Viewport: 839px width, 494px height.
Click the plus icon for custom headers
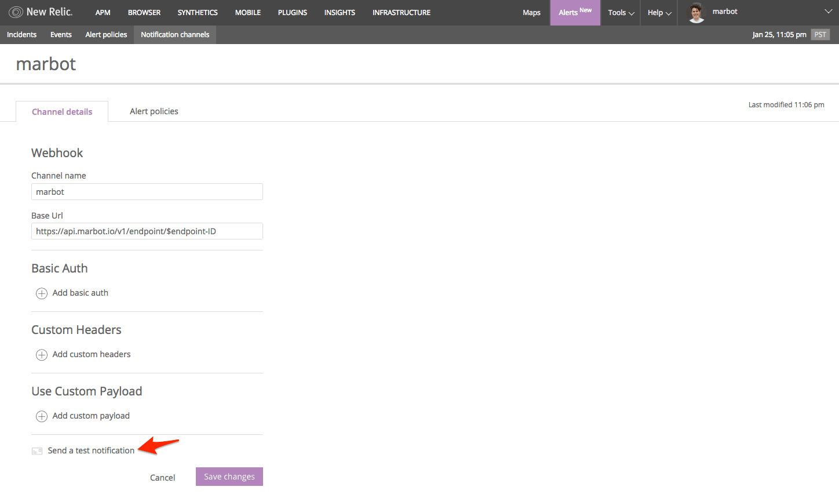click(x=42, y=355)
